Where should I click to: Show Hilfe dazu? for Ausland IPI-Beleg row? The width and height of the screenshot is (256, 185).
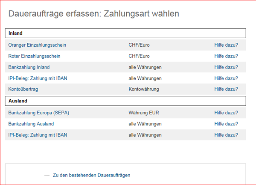click(x=226, y=135)
